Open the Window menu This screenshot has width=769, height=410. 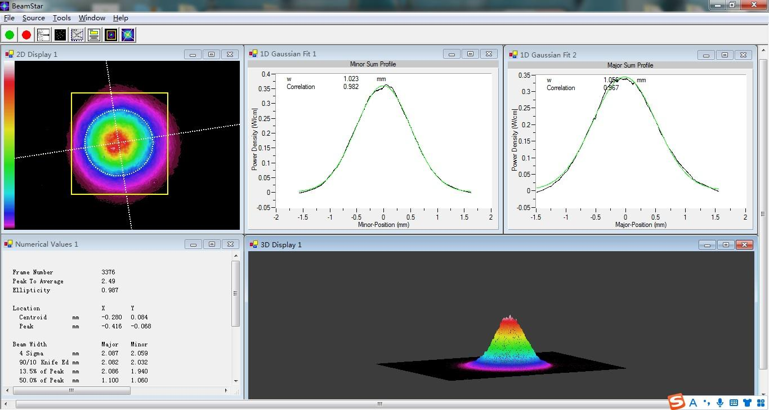[x=92, y=18]
